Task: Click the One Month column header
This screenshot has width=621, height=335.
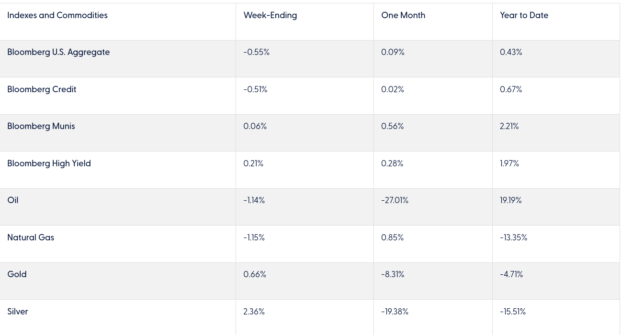Action: tap(403, 15)
